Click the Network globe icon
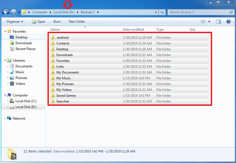This screenshot has width=236, height=163. (x=9, y=118)
